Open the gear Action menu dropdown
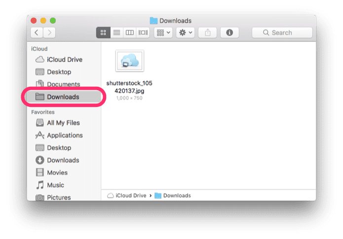The height and width of the screenshot is (239, 343). tap(185, 33)
